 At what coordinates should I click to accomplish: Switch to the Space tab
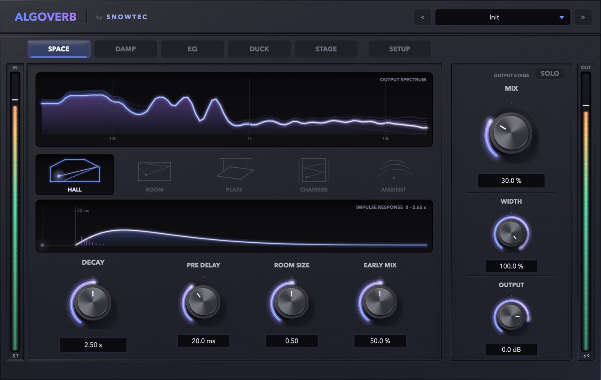coord(59,49)
